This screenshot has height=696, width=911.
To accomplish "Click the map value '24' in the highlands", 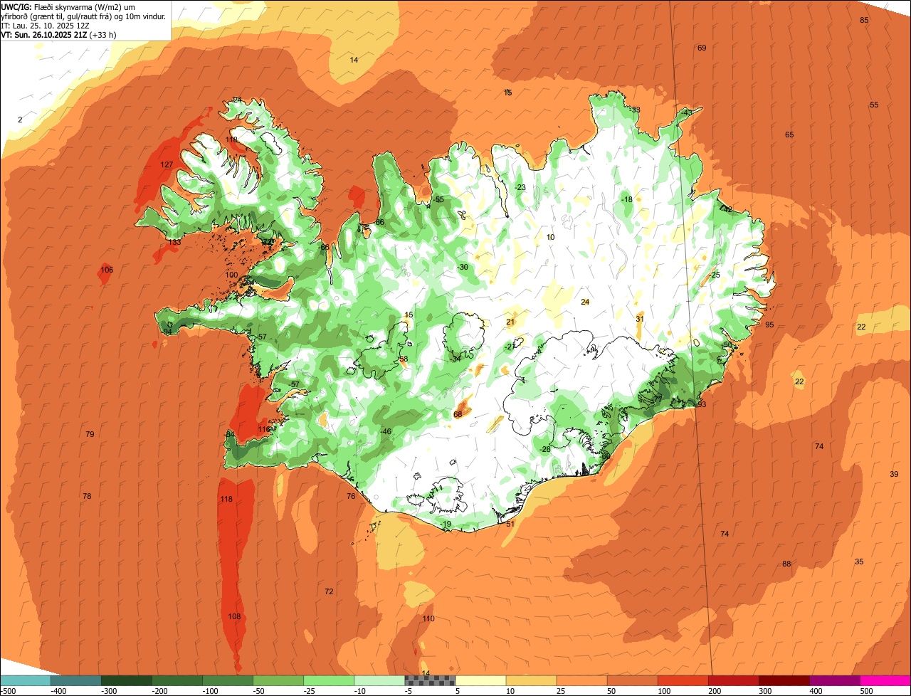I will (585, 302).
